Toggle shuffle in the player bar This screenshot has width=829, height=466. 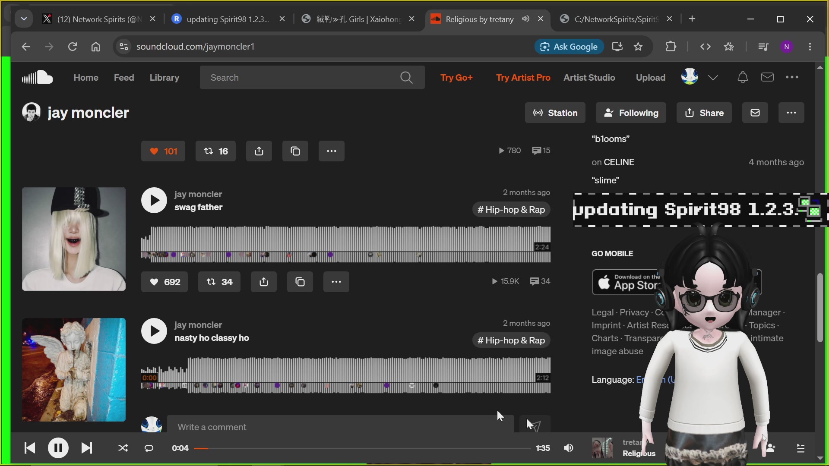click(123, 448)
